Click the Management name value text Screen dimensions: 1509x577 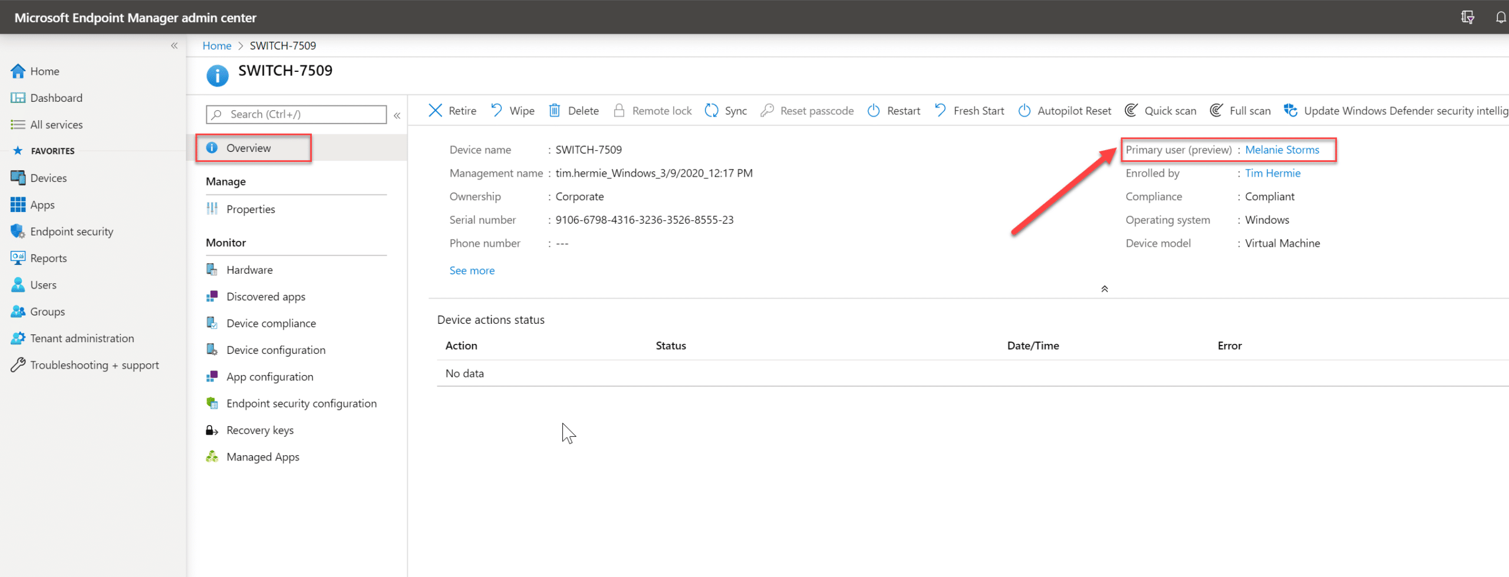[x=654, y=173]
